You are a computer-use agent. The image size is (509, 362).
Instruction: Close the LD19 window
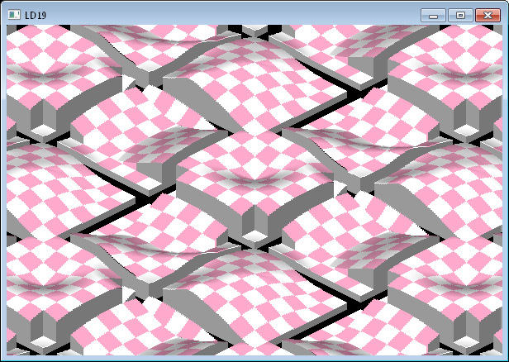(488, 15)
